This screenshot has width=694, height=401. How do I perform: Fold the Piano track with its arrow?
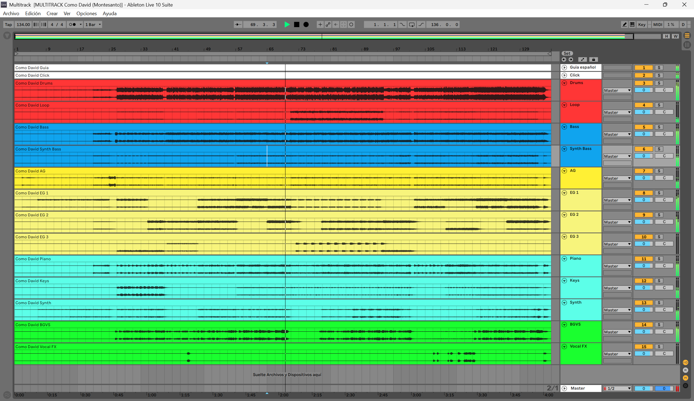click(x=564, y=259)
